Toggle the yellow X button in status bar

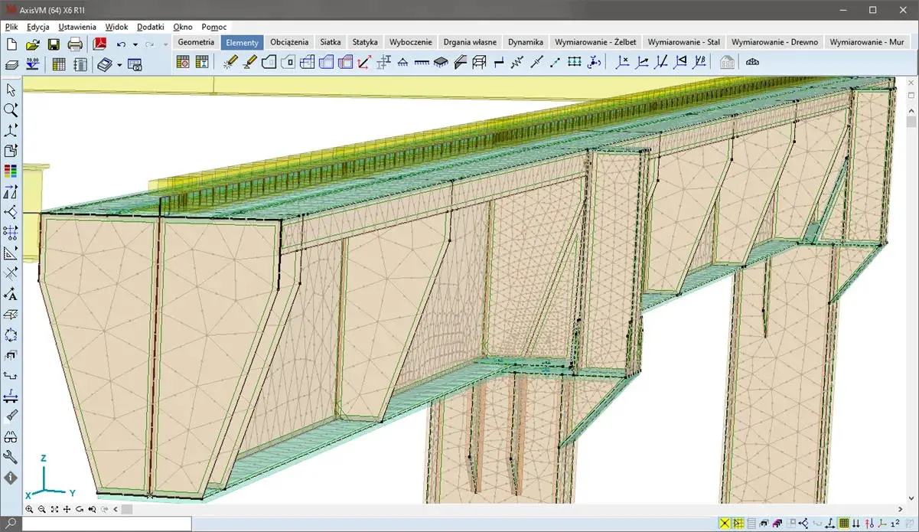[724, 524]
